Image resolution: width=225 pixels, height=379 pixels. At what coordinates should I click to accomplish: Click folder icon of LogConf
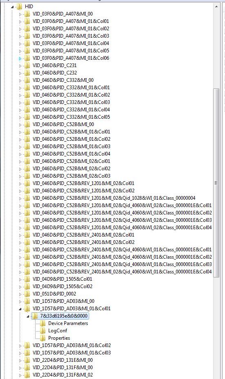click(x=43, y=330)
